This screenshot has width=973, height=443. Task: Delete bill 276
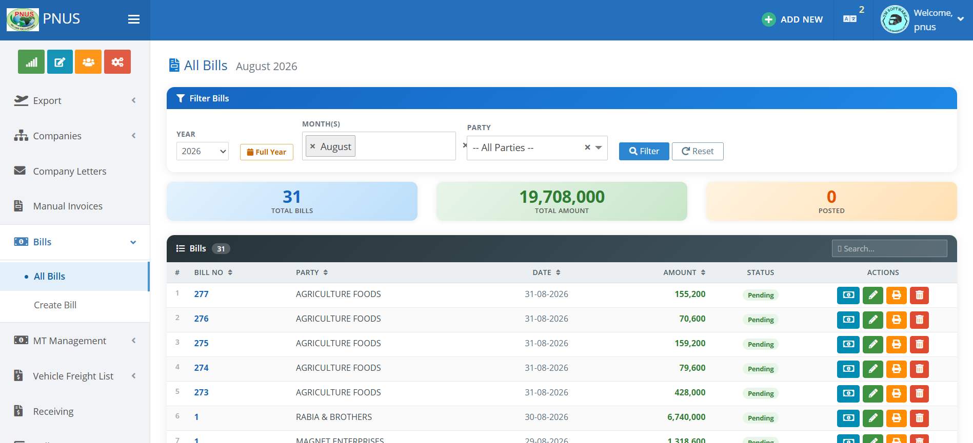tap(920, 320)
